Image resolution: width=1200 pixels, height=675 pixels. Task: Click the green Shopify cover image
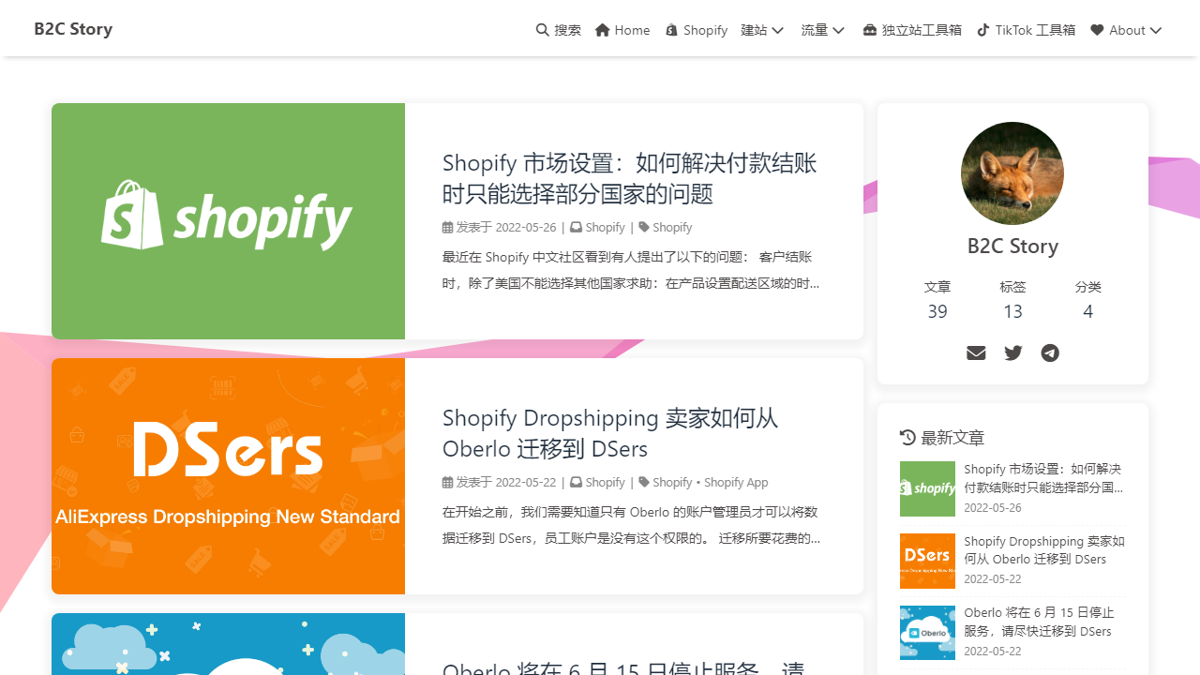click(x=228, y=221)
